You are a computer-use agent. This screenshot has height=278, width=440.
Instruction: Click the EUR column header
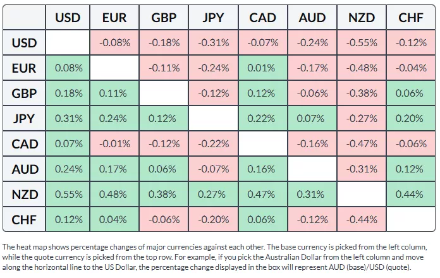[x=114, y=18]
